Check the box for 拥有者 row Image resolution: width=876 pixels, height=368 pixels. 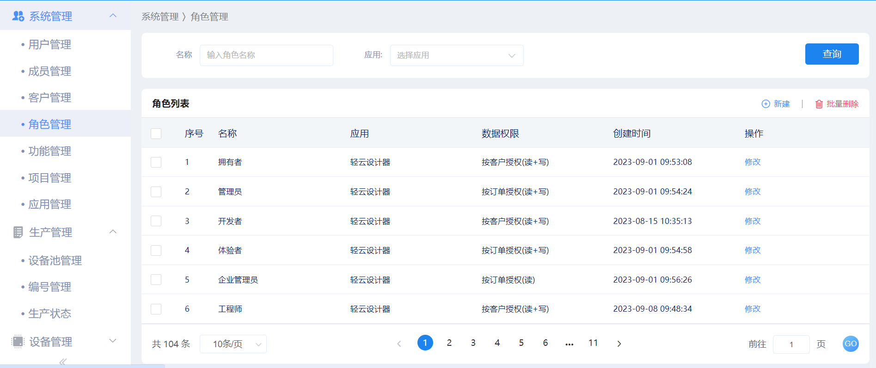[x=156, y=162]
